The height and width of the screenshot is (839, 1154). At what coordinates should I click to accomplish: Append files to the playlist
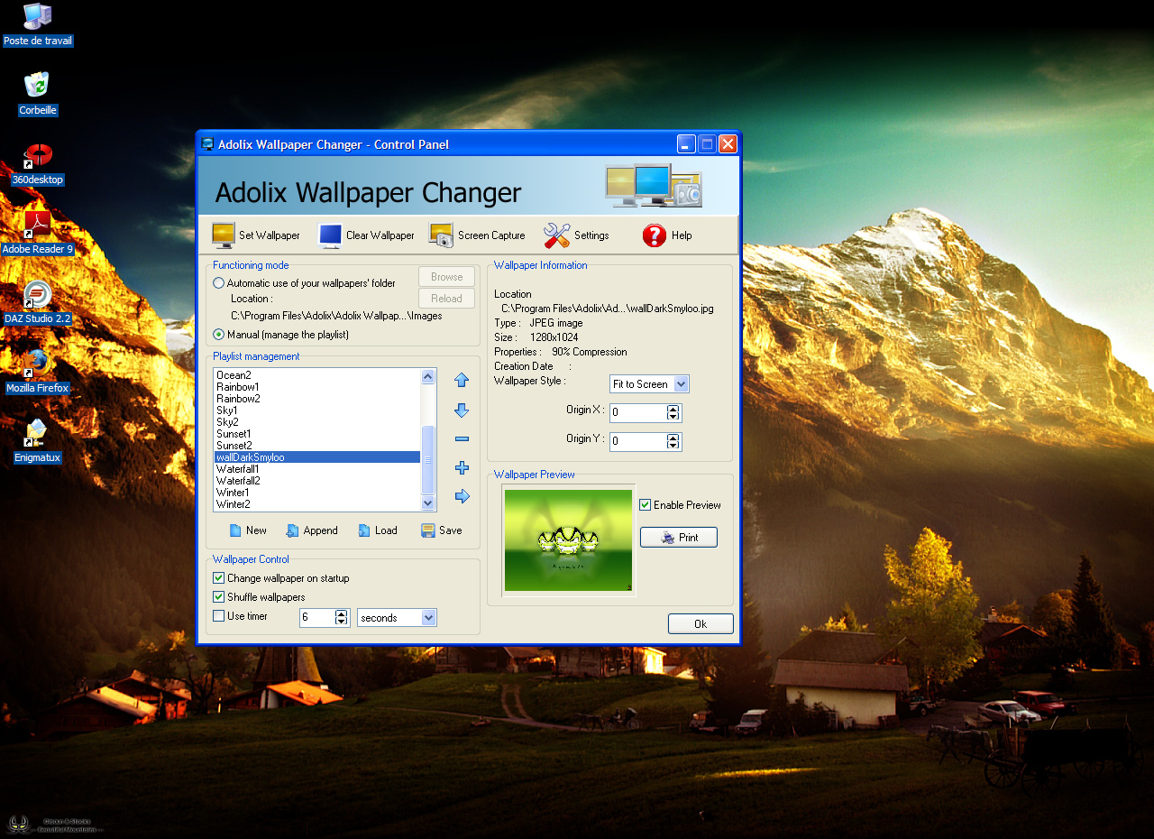311,530
